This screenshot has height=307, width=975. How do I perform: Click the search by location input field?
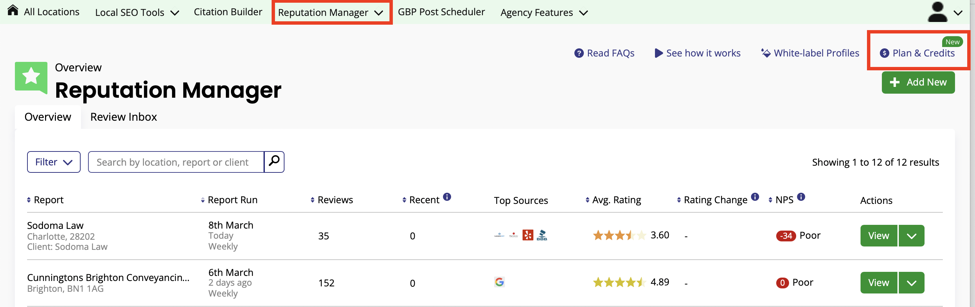(x=176, y=162)
